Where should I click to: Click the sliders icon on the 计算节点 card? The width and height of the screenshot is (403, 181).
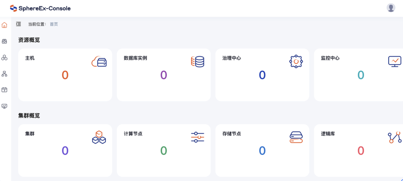tap(197, 137)
